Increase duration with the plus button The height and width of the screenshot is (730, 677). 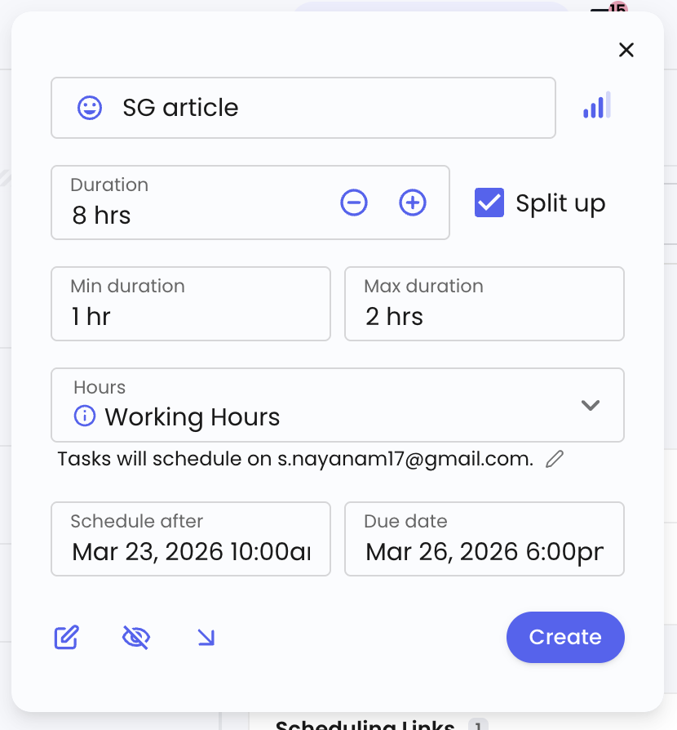(413, 203)
